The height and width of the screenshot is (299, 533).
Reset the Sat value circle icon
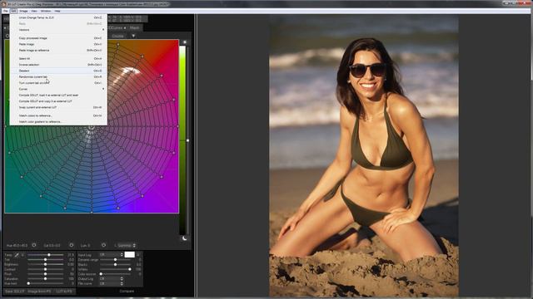pos(72,245)
